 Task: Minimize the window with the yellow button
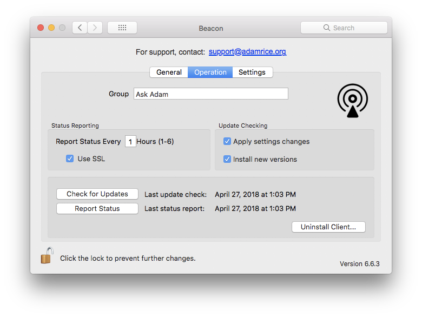point(51,28)
